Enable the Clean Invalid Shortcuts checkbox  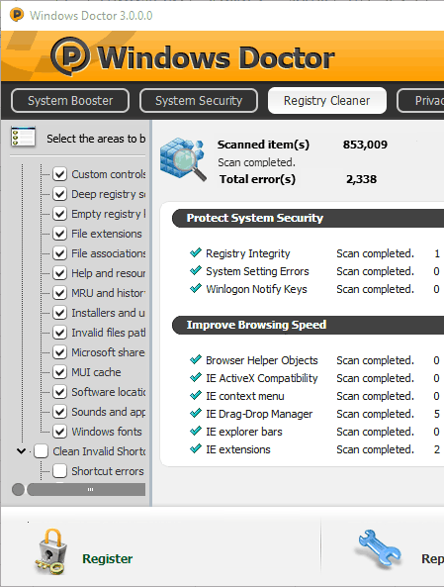point(42,451)
